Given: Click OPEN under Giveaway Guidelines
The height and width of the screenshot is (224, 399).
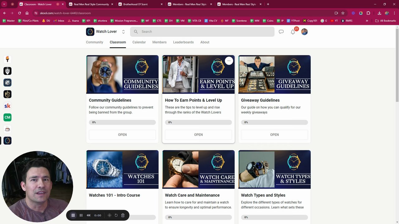Looking at the screenshot, I should click(274, 135).
